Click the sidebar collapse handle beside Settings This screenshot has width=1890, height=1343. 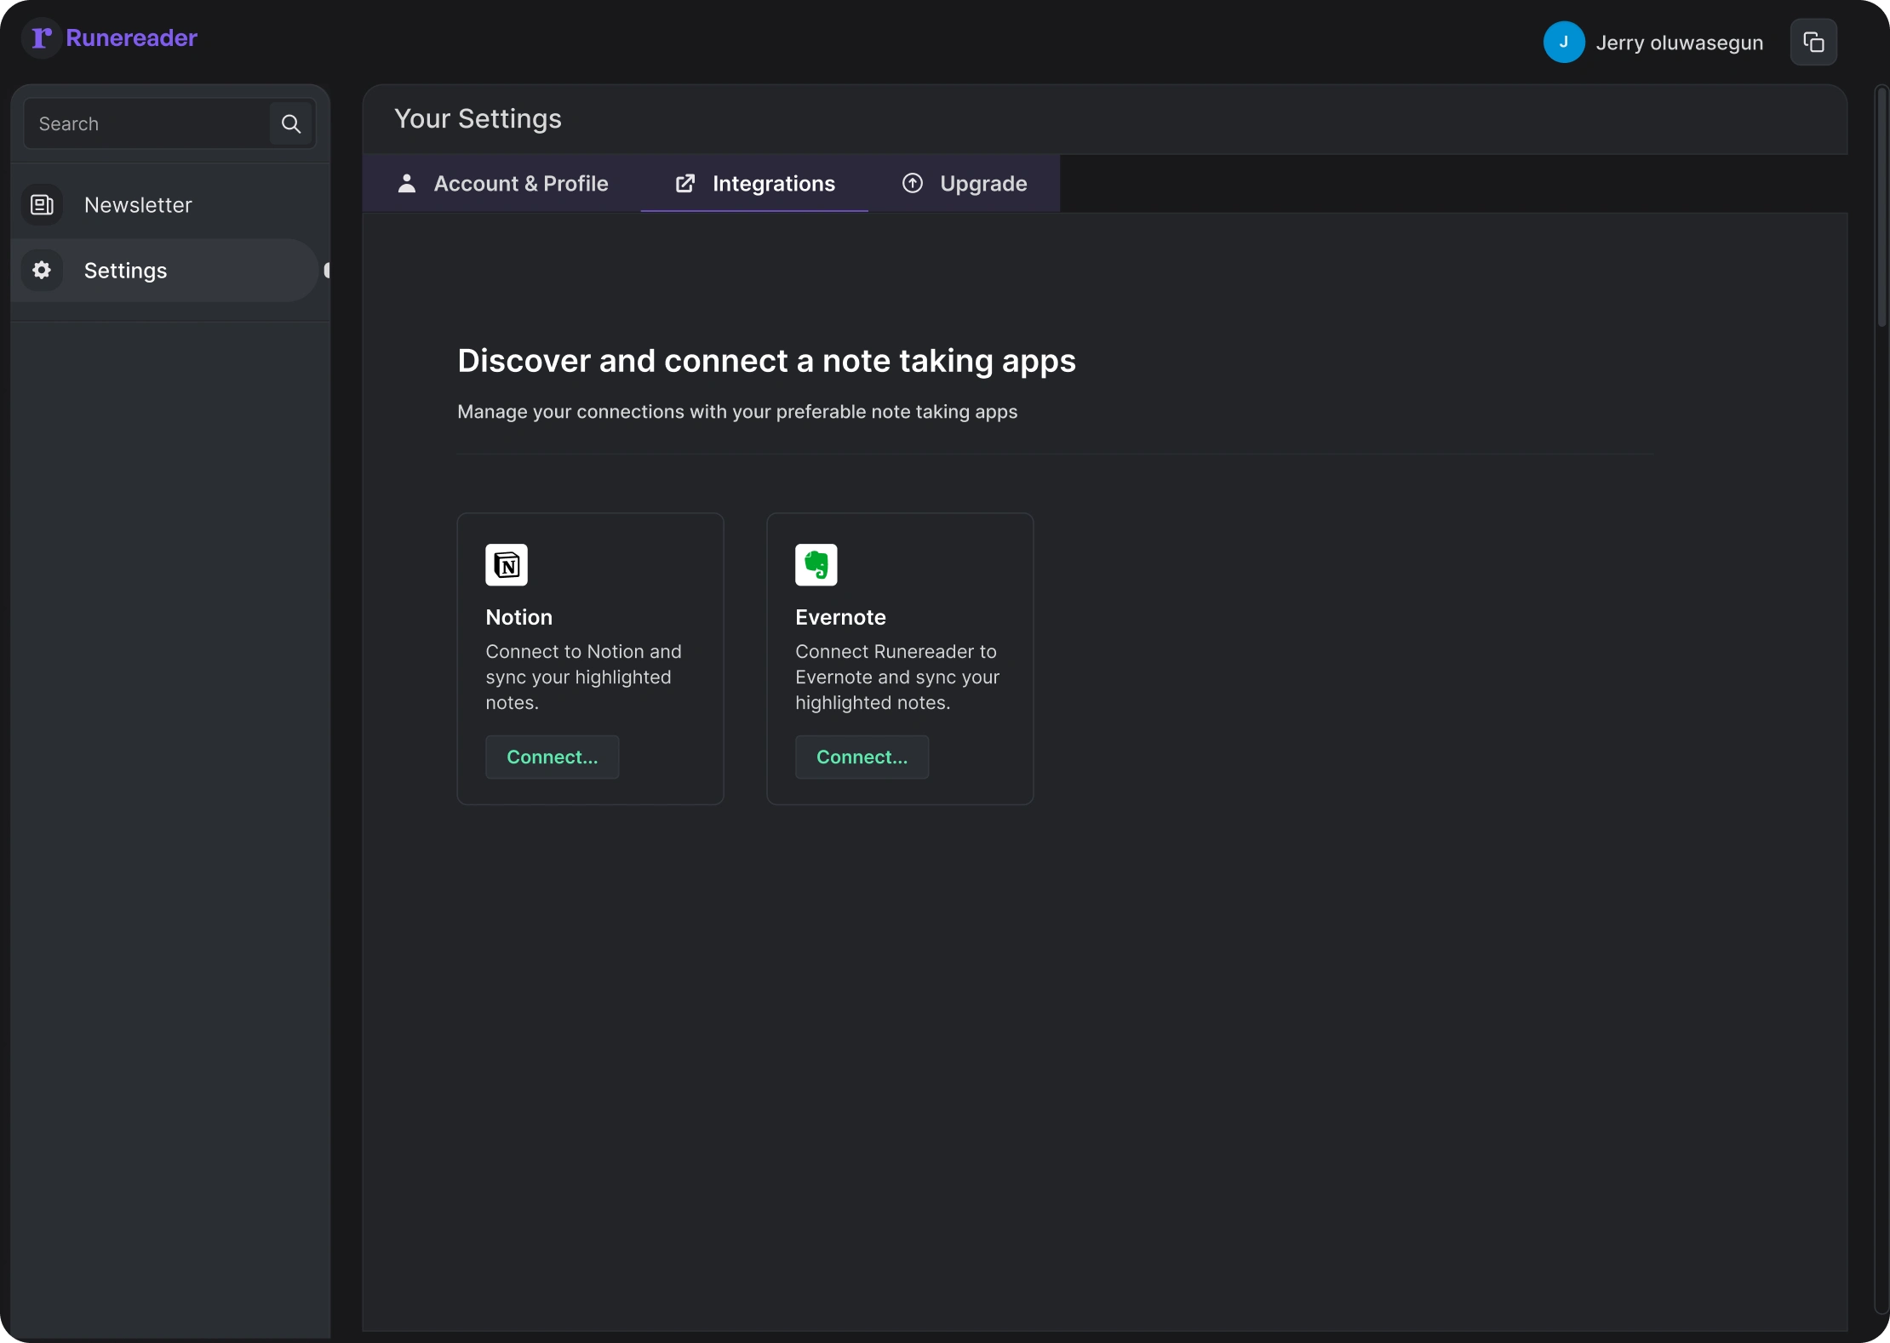pyautogui.click(x=327, y=271)
